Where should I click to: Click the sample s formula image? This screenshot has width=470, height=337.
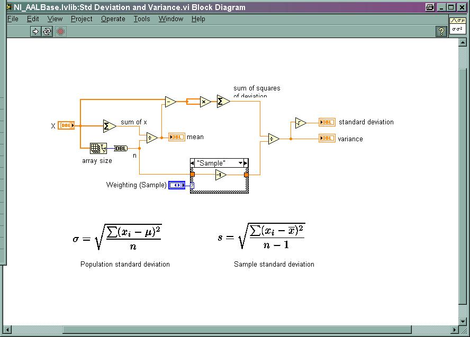pyautogui.click(x=261, y=236)
